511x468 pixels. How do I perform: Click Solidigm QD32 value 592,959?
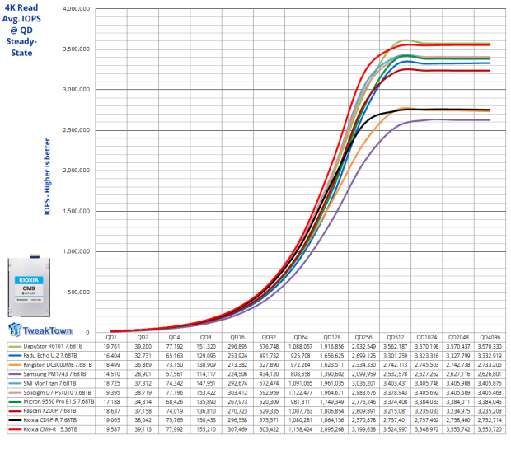(269, 393)
